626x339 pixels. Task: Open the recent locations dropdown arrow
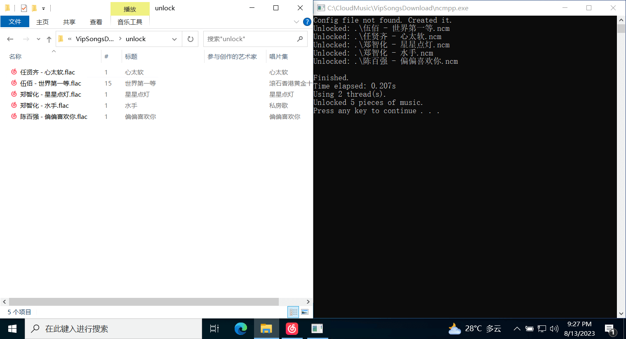[38, 39]
